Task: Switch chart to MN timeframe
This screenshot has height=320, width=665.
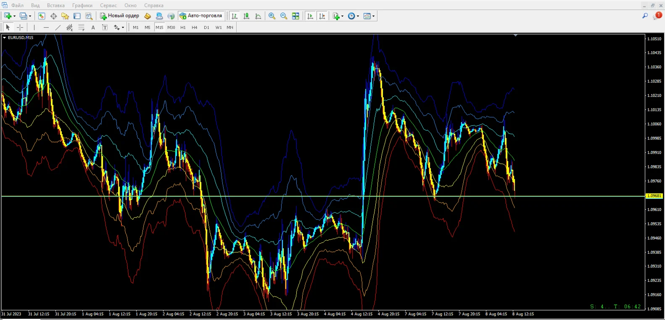Action: 230,27
